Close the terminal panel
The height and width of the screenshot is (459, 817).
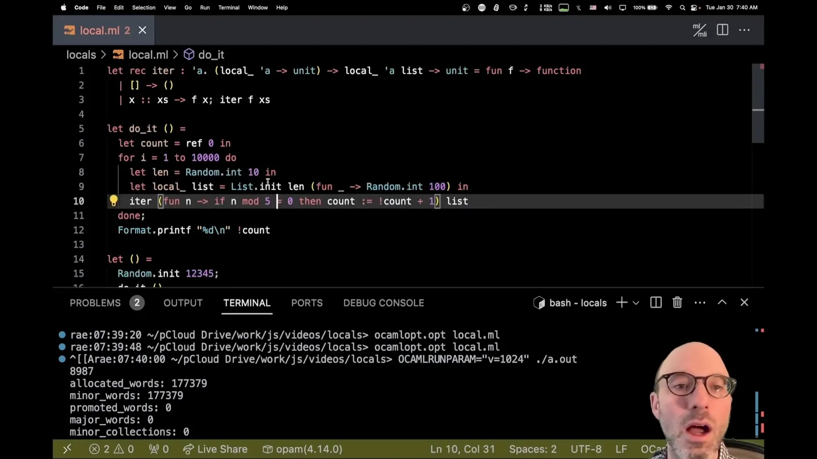coord(744,302)
